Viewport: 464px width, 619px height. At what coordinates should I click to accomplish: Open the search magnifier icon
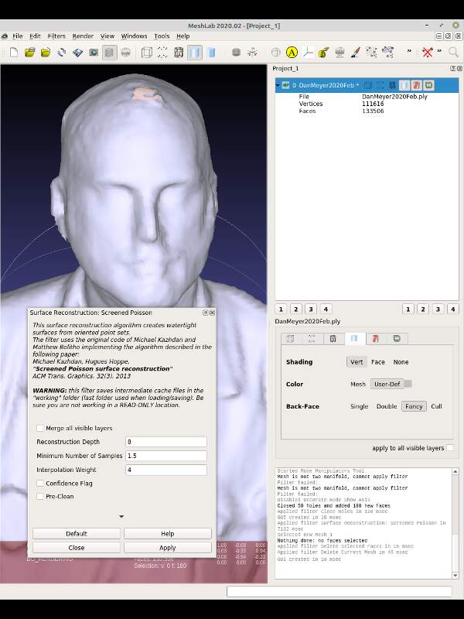453,52
